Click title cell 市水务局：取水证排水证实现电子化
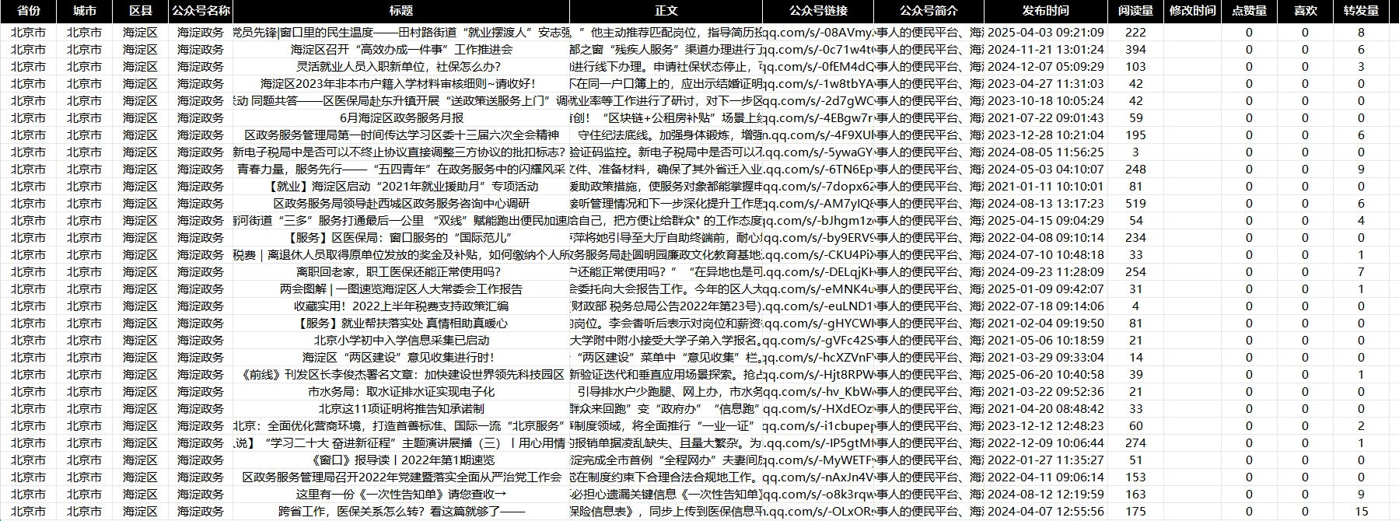 pyautogui.click(x=401, y=391)
